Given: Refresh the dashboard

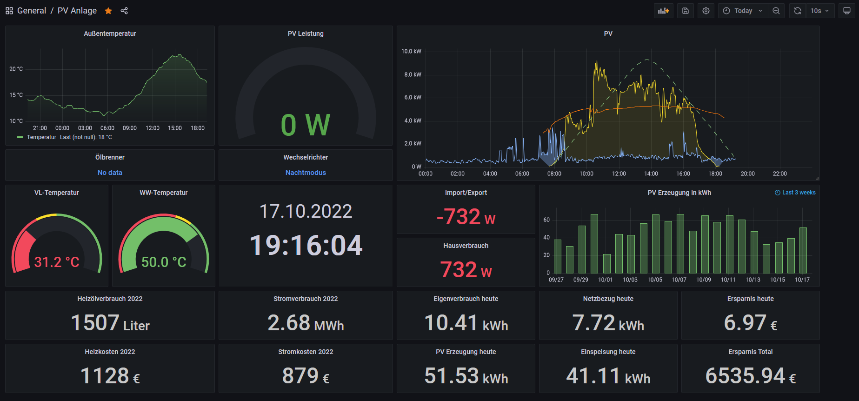Looking at the screenshot, I should [x=798, y=11].
